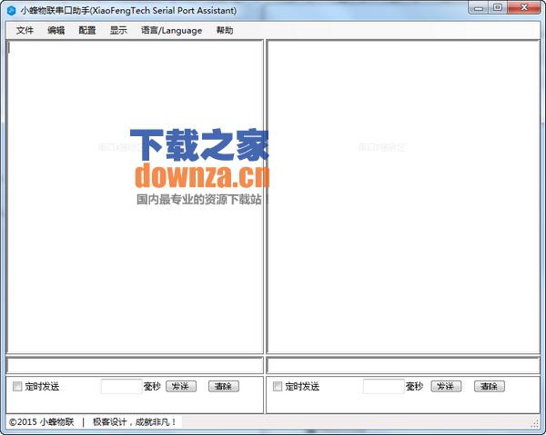Image resolution: width=546 pixels, height=435 pixels.
Task: Enable 定时发送 checkbox in left panel
Action: 17,386
